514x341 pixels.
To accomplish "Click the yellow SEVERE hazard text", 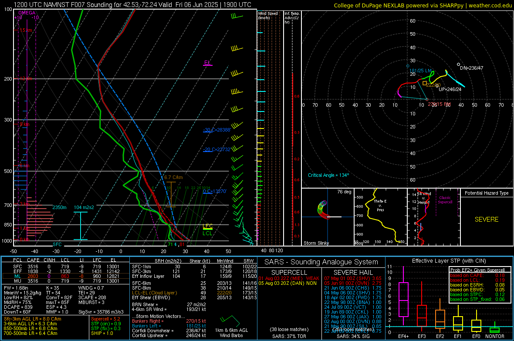I will click(x=487, y=219).
